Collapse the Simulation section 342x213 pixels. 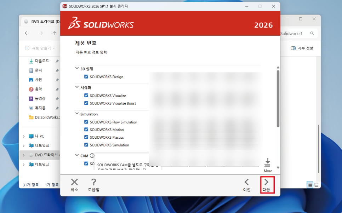point(77,114)
